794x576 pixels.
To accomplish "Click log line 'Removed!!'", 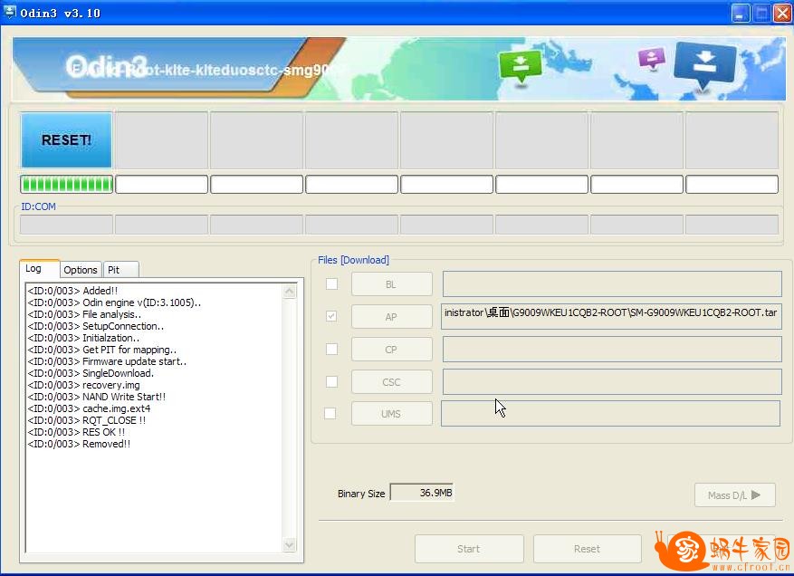I will pos(79,444).
